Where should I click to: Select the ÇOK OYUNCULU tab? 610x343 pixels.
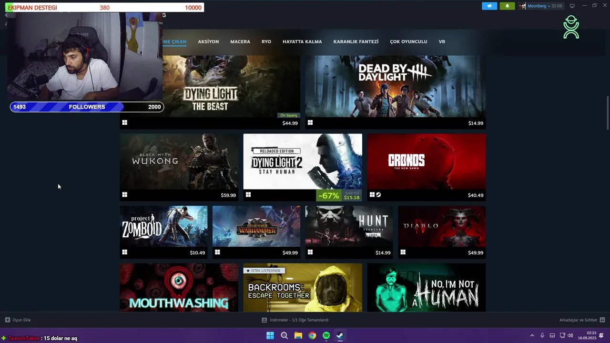408,41
